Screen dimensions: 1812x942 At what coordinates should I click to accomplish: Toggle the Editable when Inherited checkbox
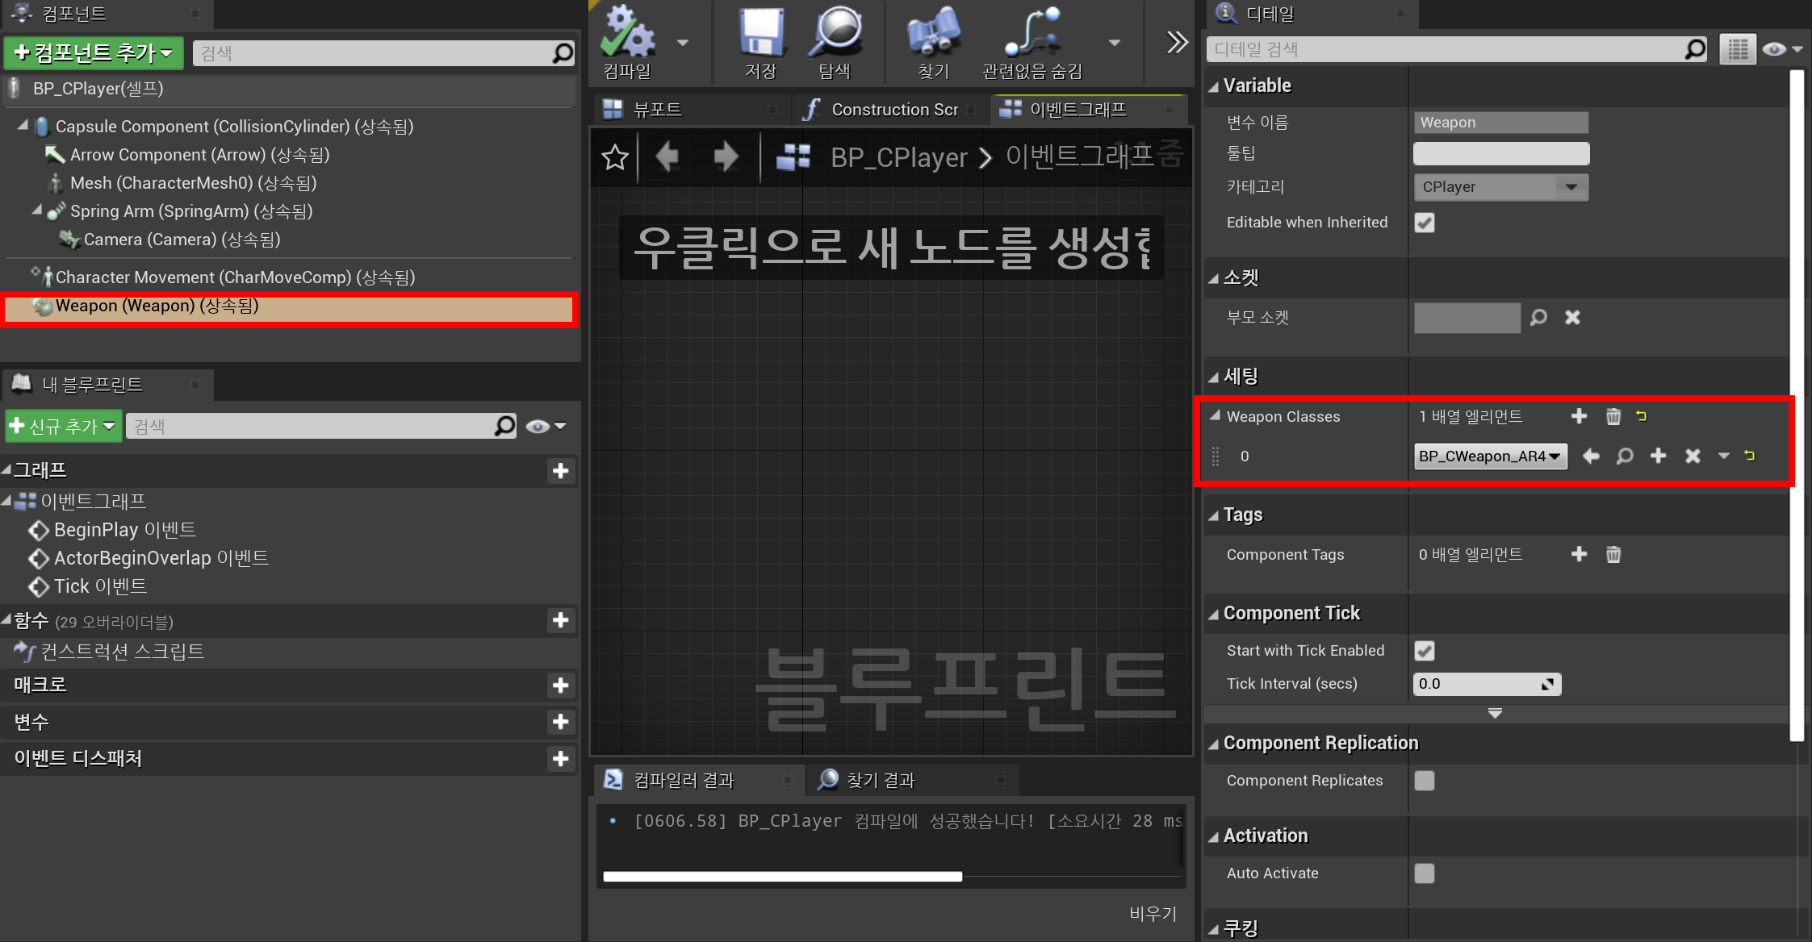[x=1425, y=223]
